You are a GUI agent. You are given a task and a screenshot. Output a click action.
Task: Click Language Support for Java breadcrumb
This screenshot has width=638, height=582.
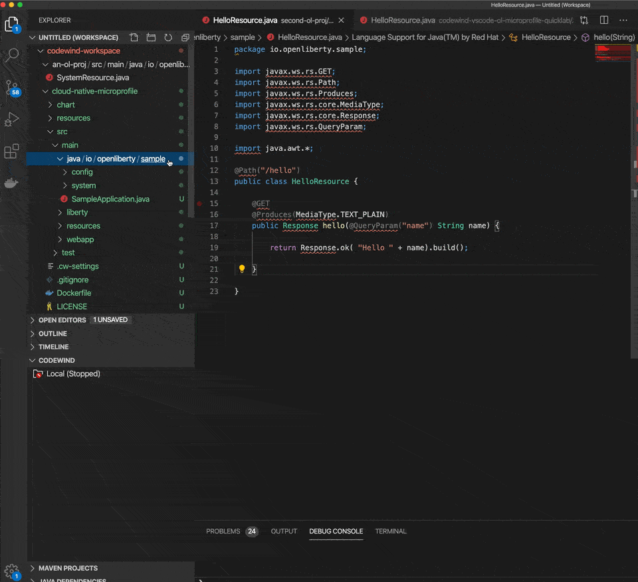pos(425,37)
